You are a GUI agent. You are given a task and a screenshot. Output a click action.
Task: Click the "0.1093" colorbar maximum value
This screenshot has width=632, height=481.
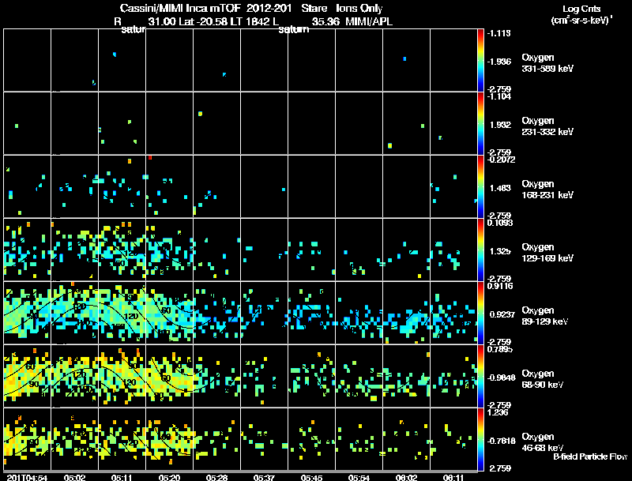coord(500,223)
